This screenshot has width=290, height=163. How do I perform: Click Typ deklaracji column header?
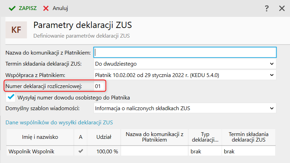coord(205,137)
